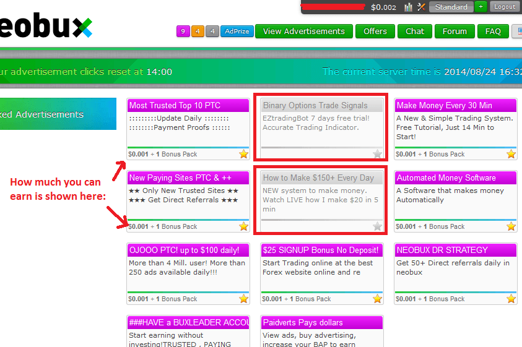
Task: Click the green plus upgrade button
Action: click(481, 7)
